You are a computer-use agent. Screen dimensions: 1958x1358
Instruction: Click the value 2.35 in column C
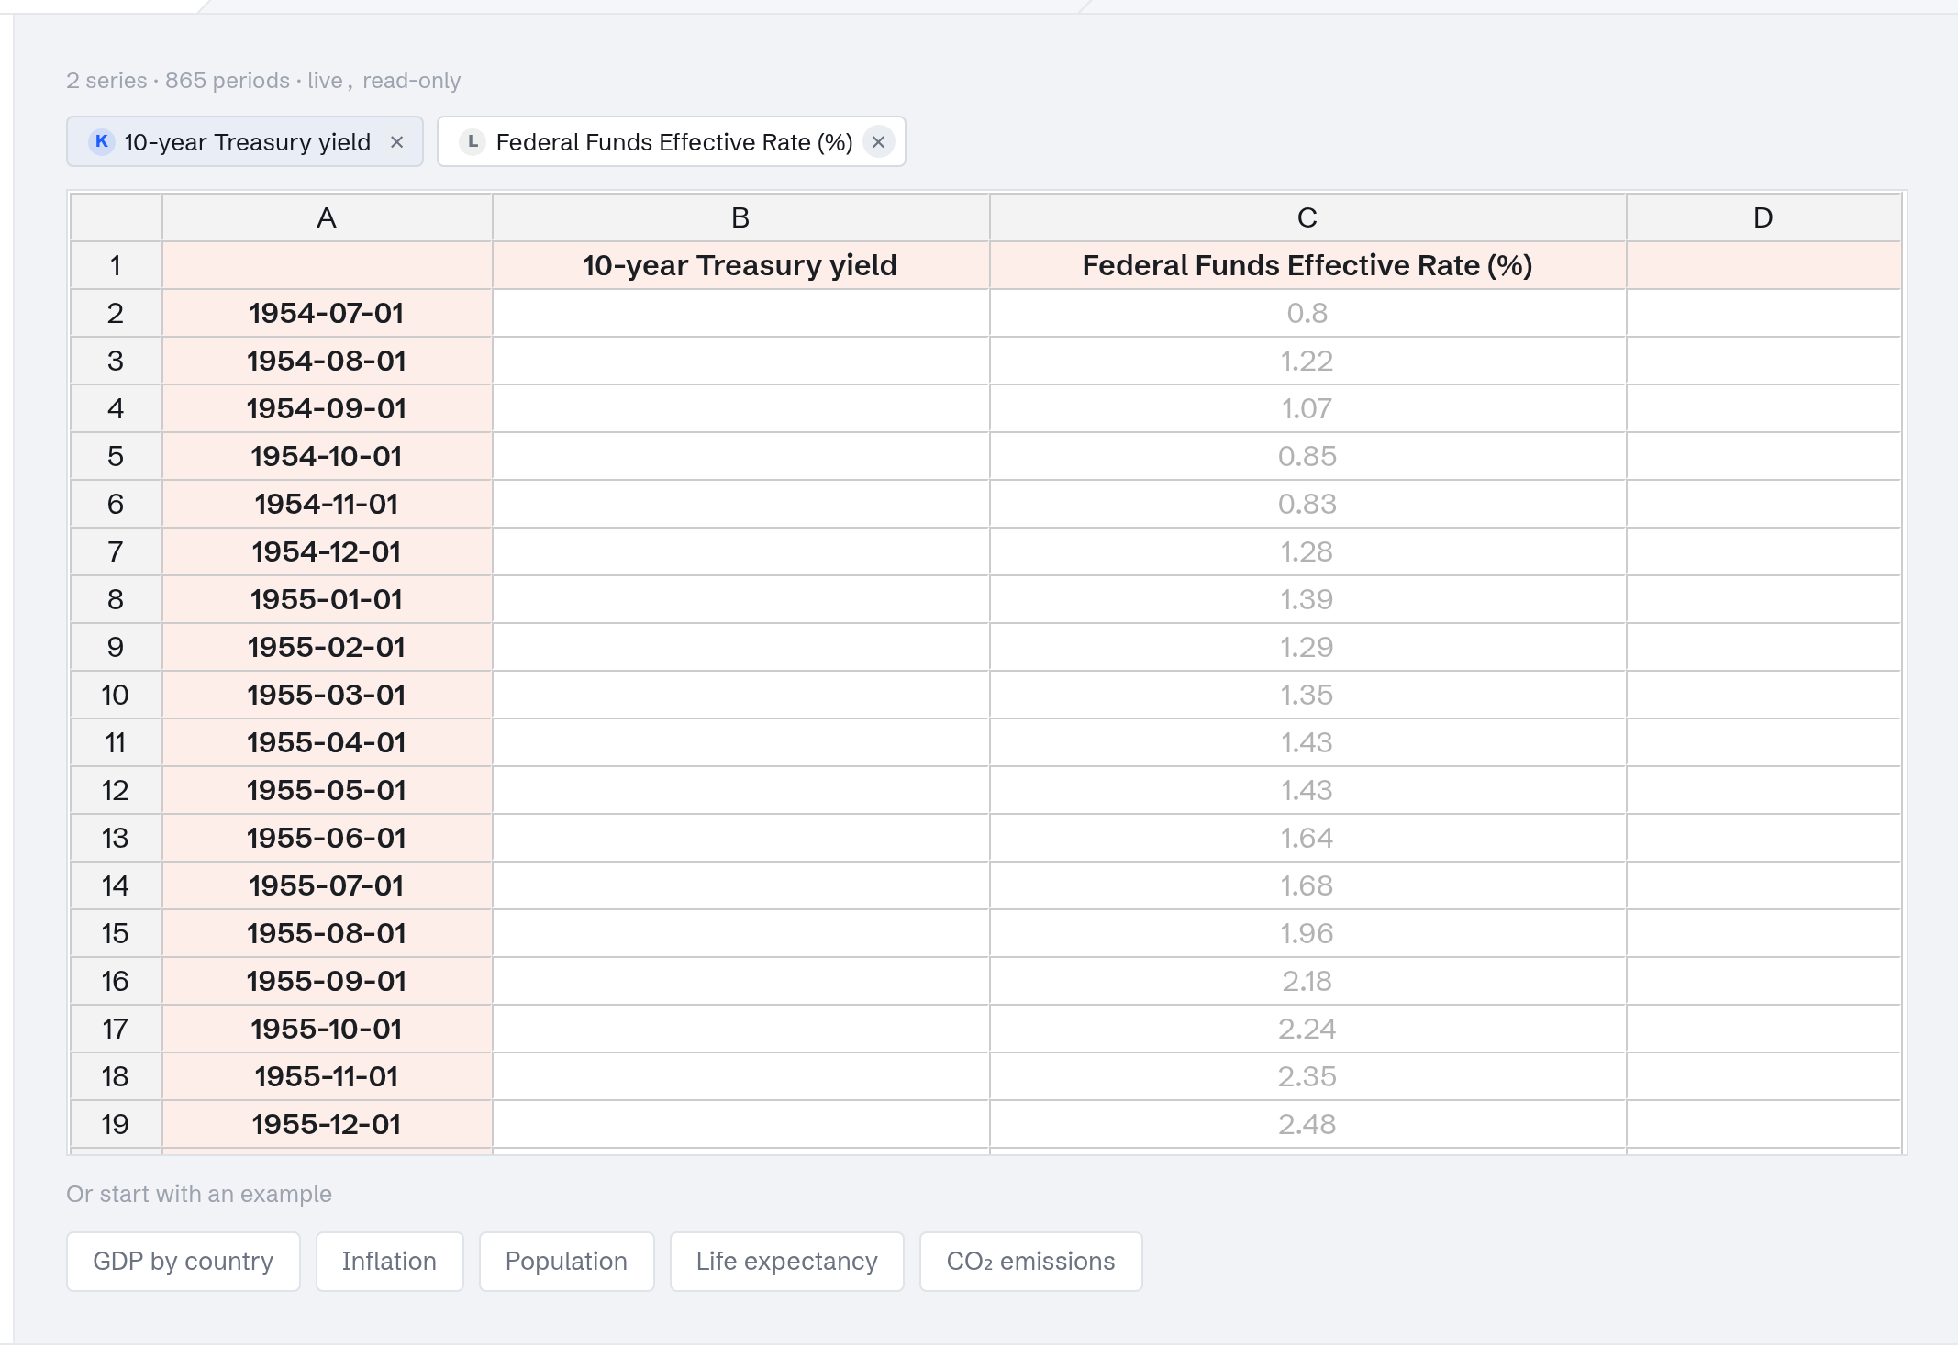click(x=1307, y=1077)
